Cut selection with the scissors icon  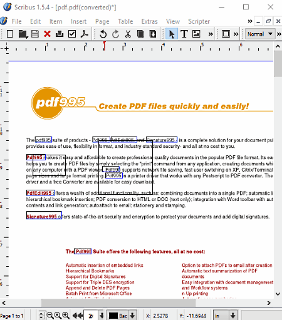click(128, 34)
